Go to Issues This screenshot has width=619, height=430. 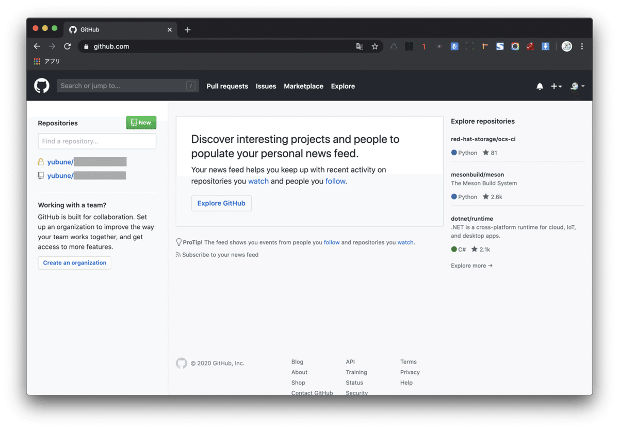coord(266,86)
